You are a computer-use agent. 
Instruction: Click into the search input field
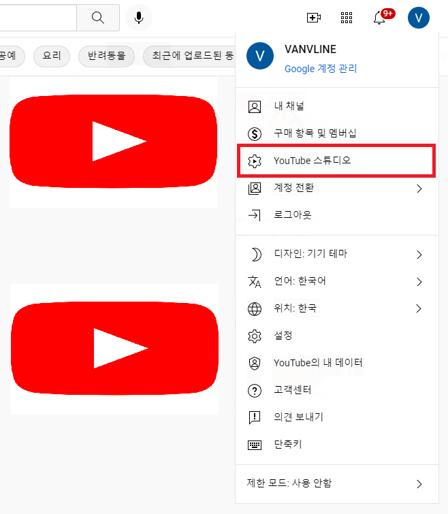pyautogui.click(x=38, y=18)
